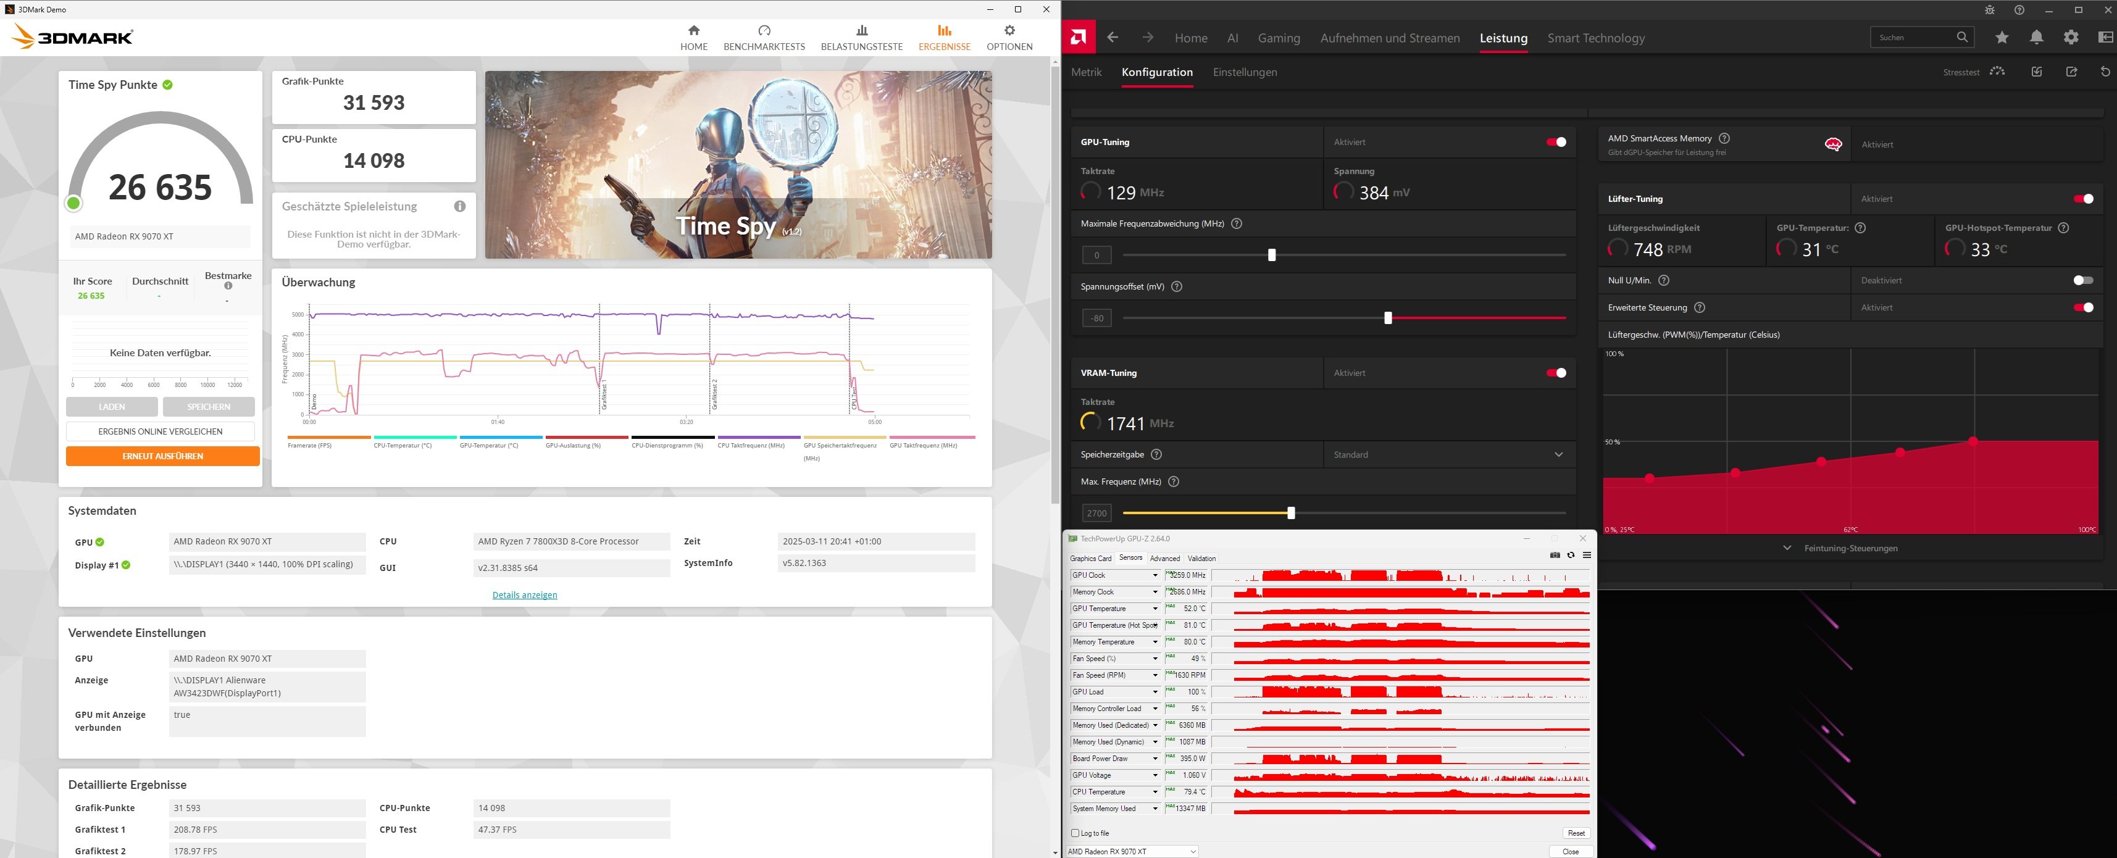Check the Log to file checkbox

click(1075, 833)
